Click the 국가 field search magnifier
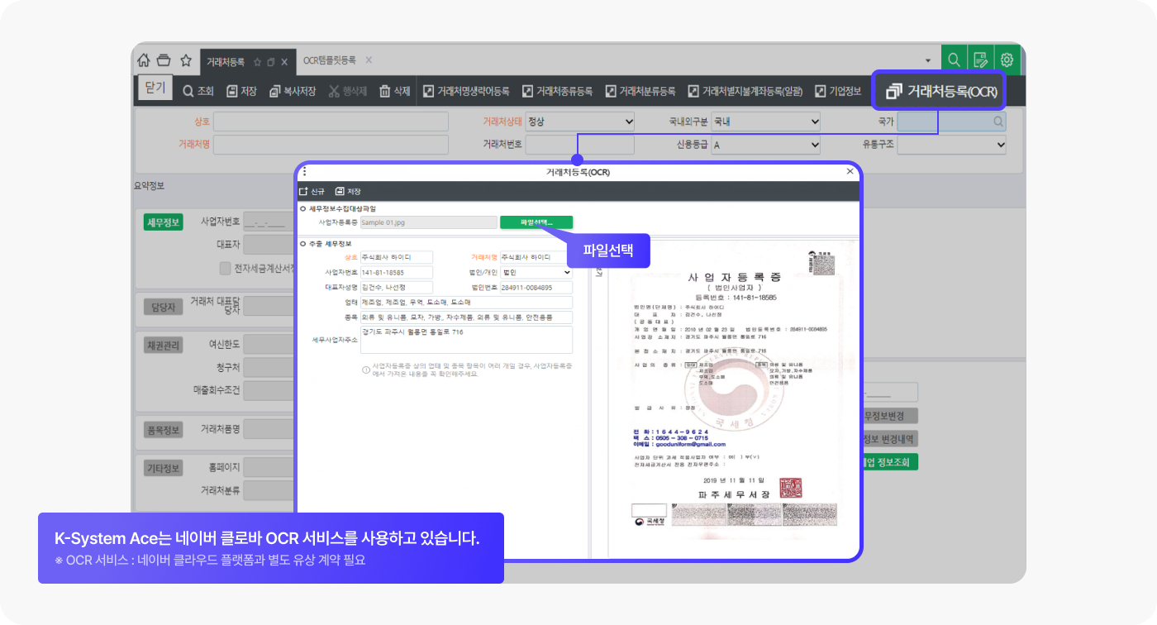 (x=998, y=122)
